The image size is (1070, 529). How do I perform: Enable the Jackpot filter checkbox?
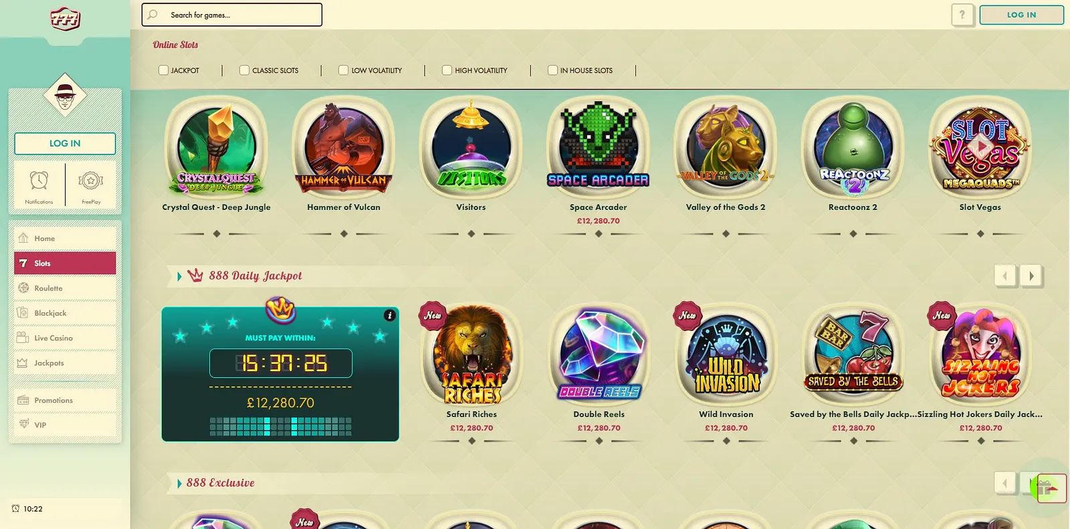(x=163, y=70)
